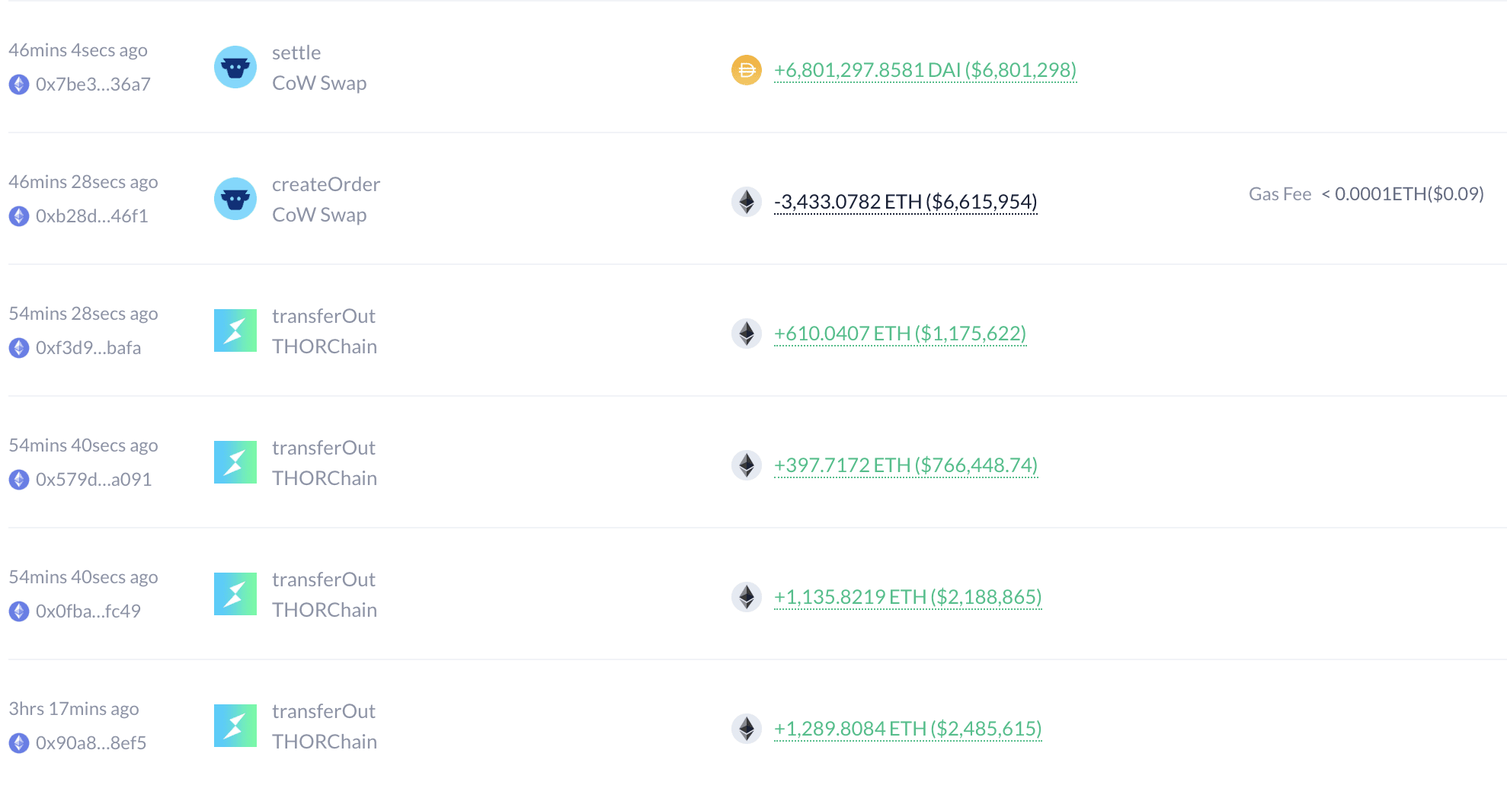
Task: Click the DAI token icon
Action: 746,70
